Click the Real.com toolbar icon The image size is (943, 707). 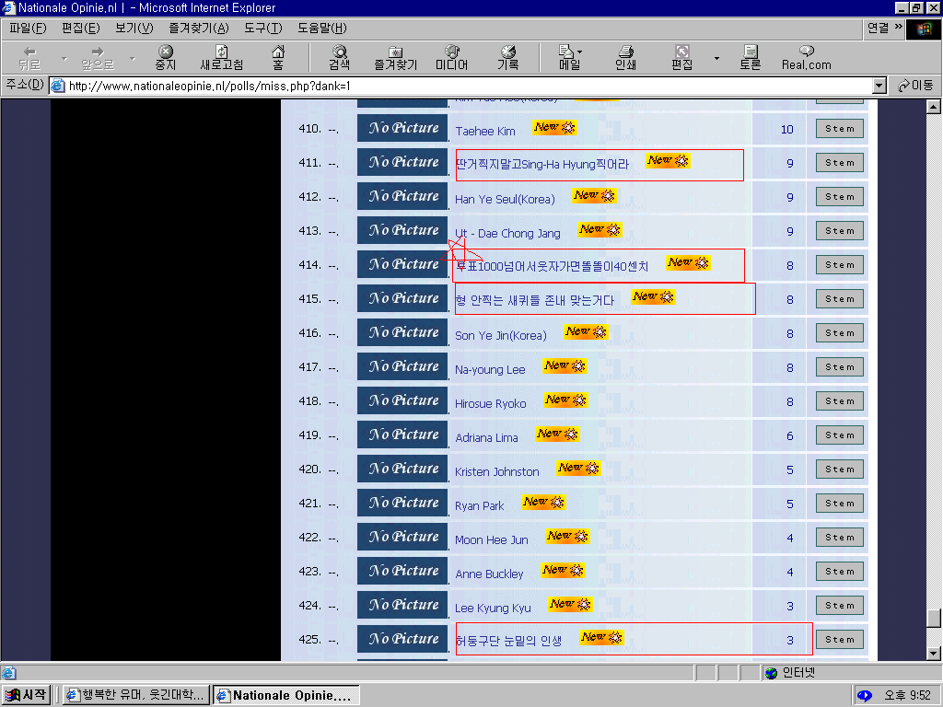tap(807, 57)
